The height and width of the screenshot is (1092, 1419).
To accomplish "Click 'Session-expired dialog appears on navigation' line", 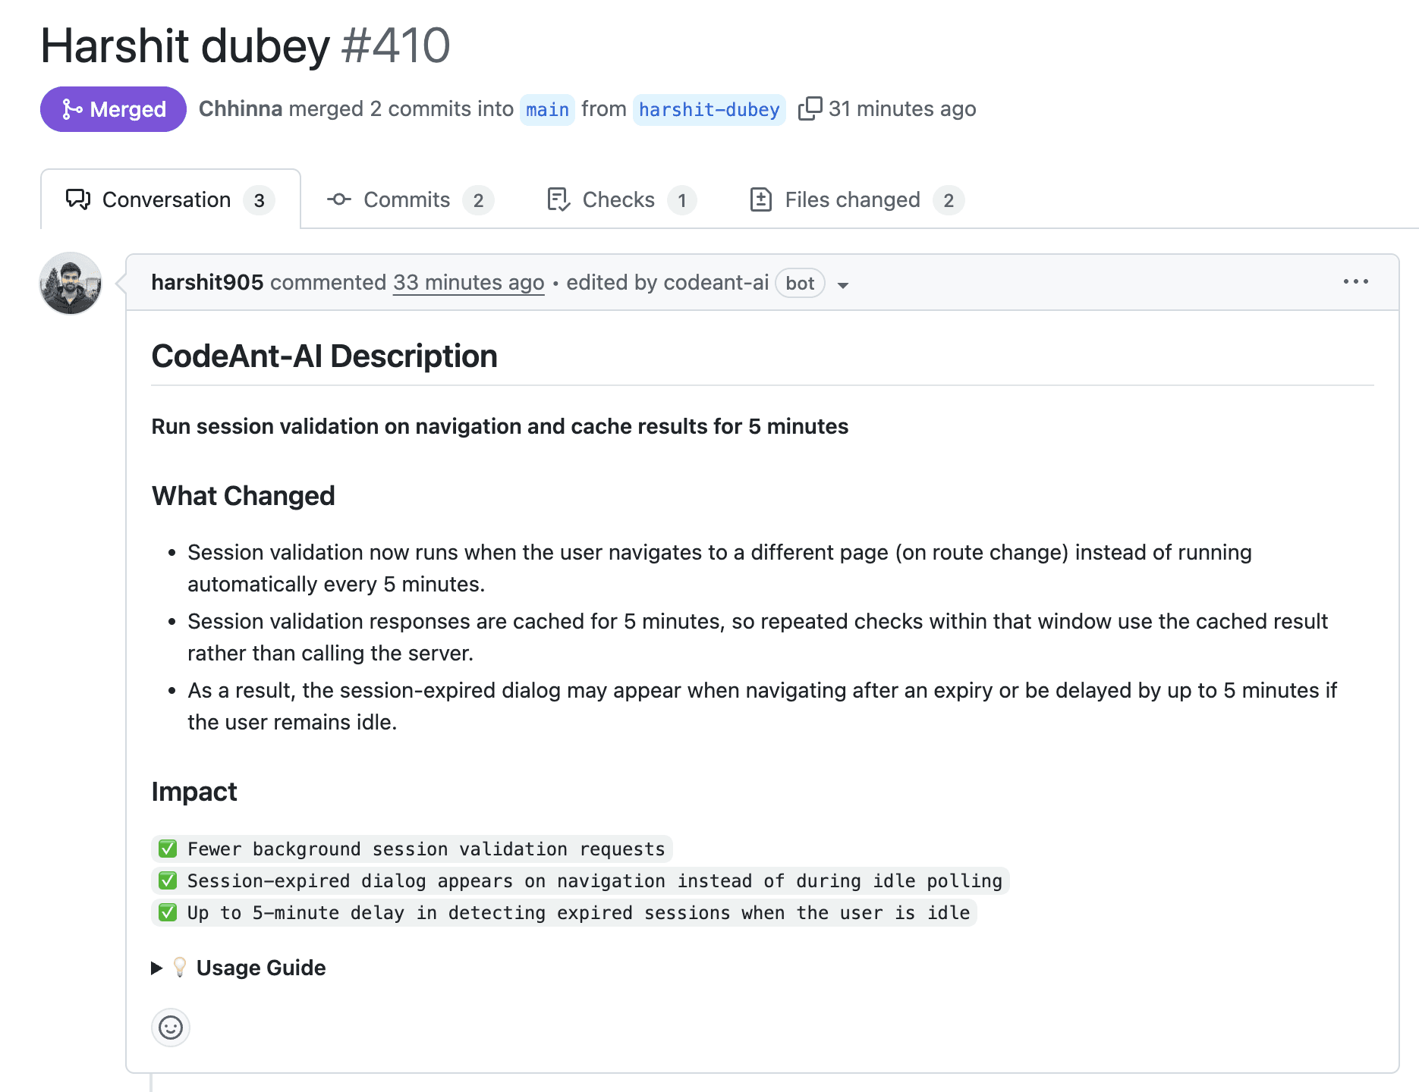I will point(580,880).
